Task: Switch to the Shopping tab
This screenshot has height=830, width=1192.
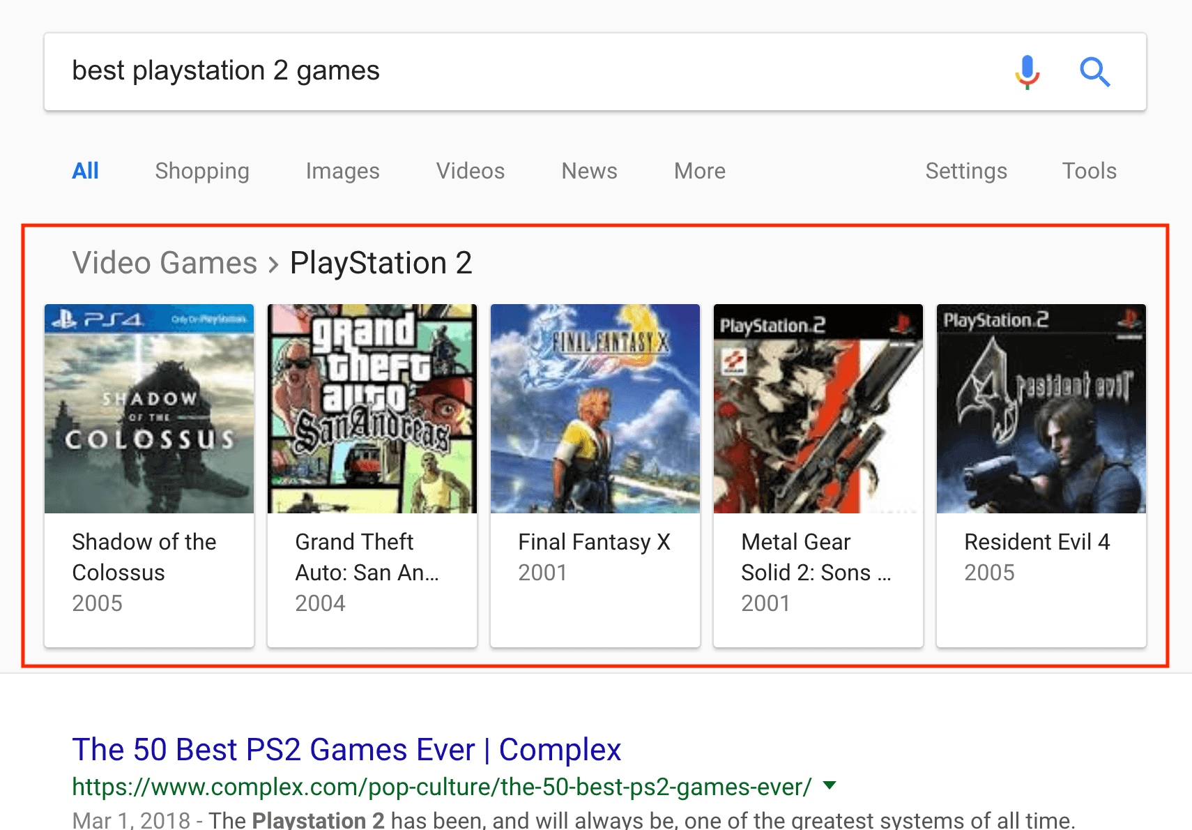Action: click(202, 172)
